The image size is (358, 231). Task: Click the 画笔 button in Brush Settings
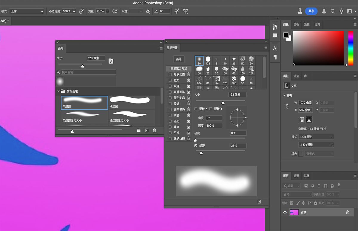[x=179, y=59]
